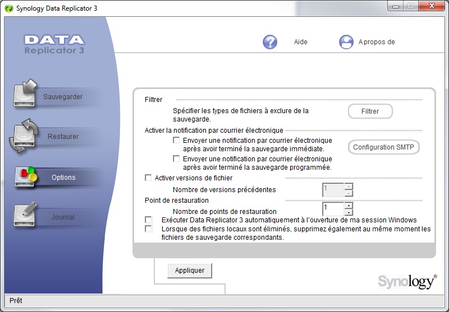Screen dimensions: 449x312
Task: Toggle Activer versions de fichier checkbox
Action: [148, 178]
